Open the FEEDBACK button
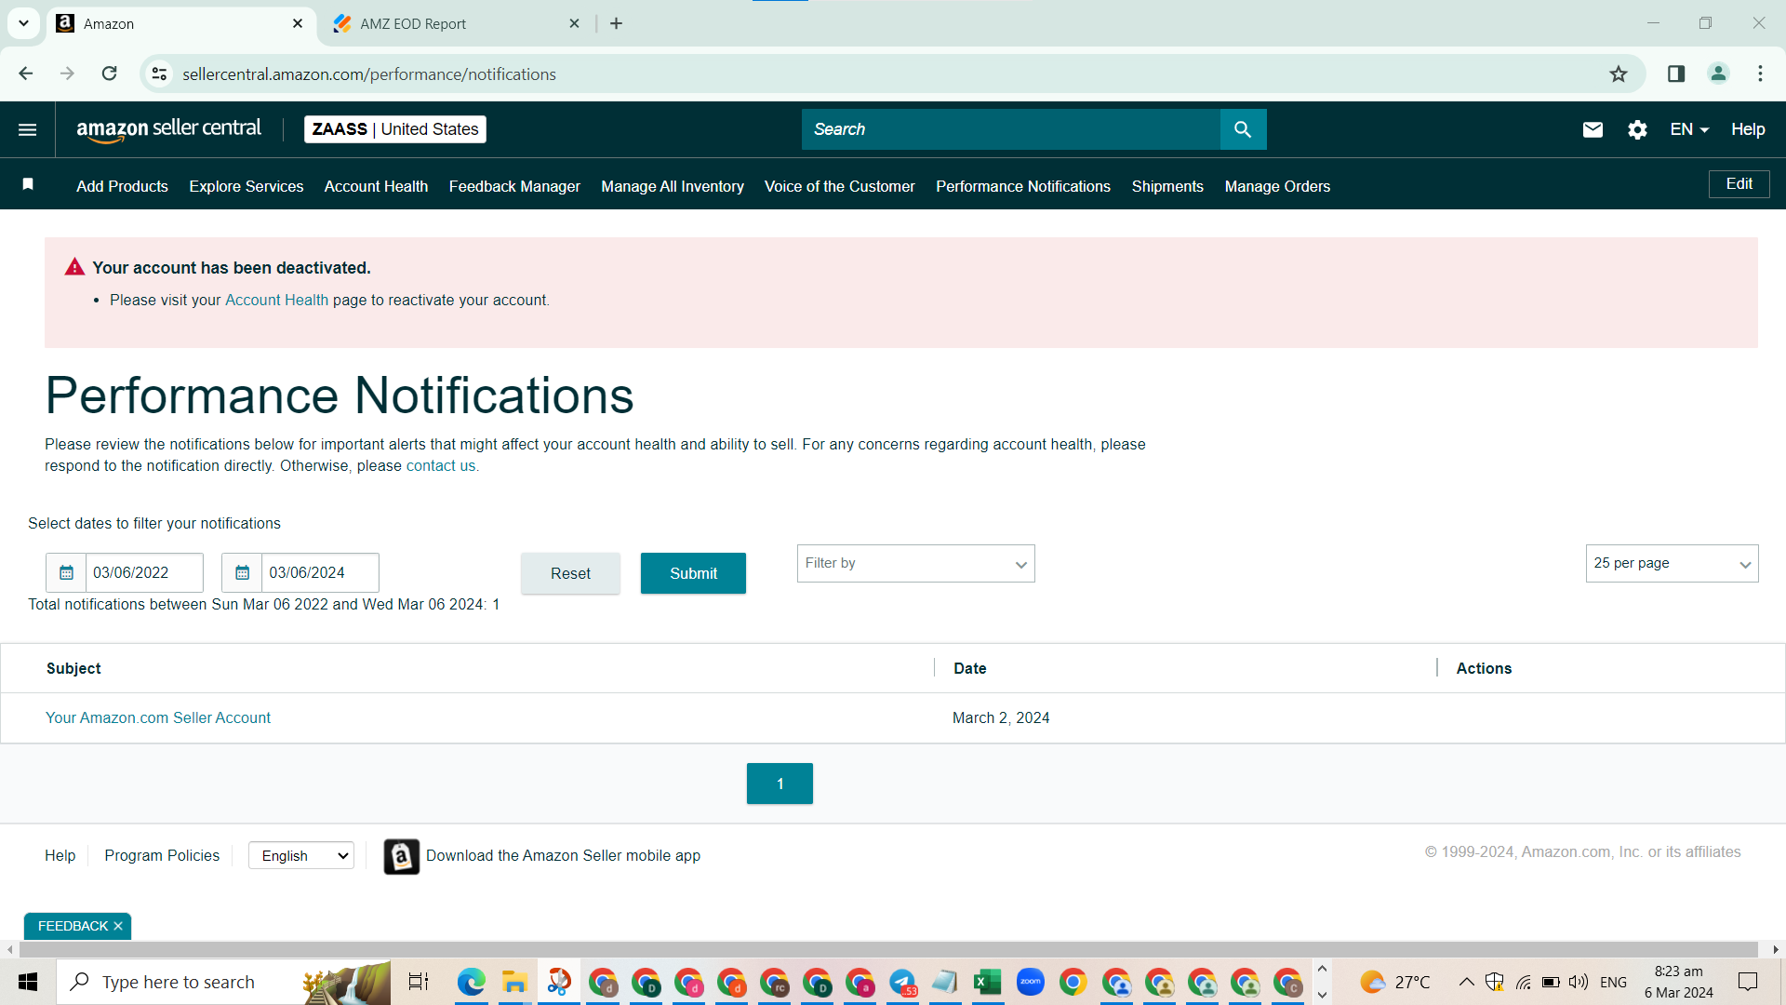This screenshot has height=1005, width=1786. point(73,926)
